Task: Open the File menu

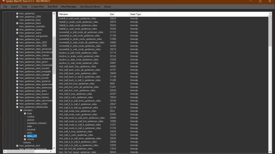Action: [5, 6]
